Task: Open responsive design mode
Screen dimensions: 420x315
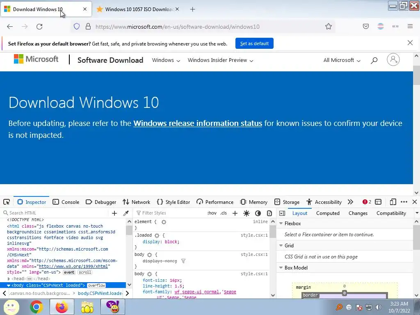Action: [393, 202]
